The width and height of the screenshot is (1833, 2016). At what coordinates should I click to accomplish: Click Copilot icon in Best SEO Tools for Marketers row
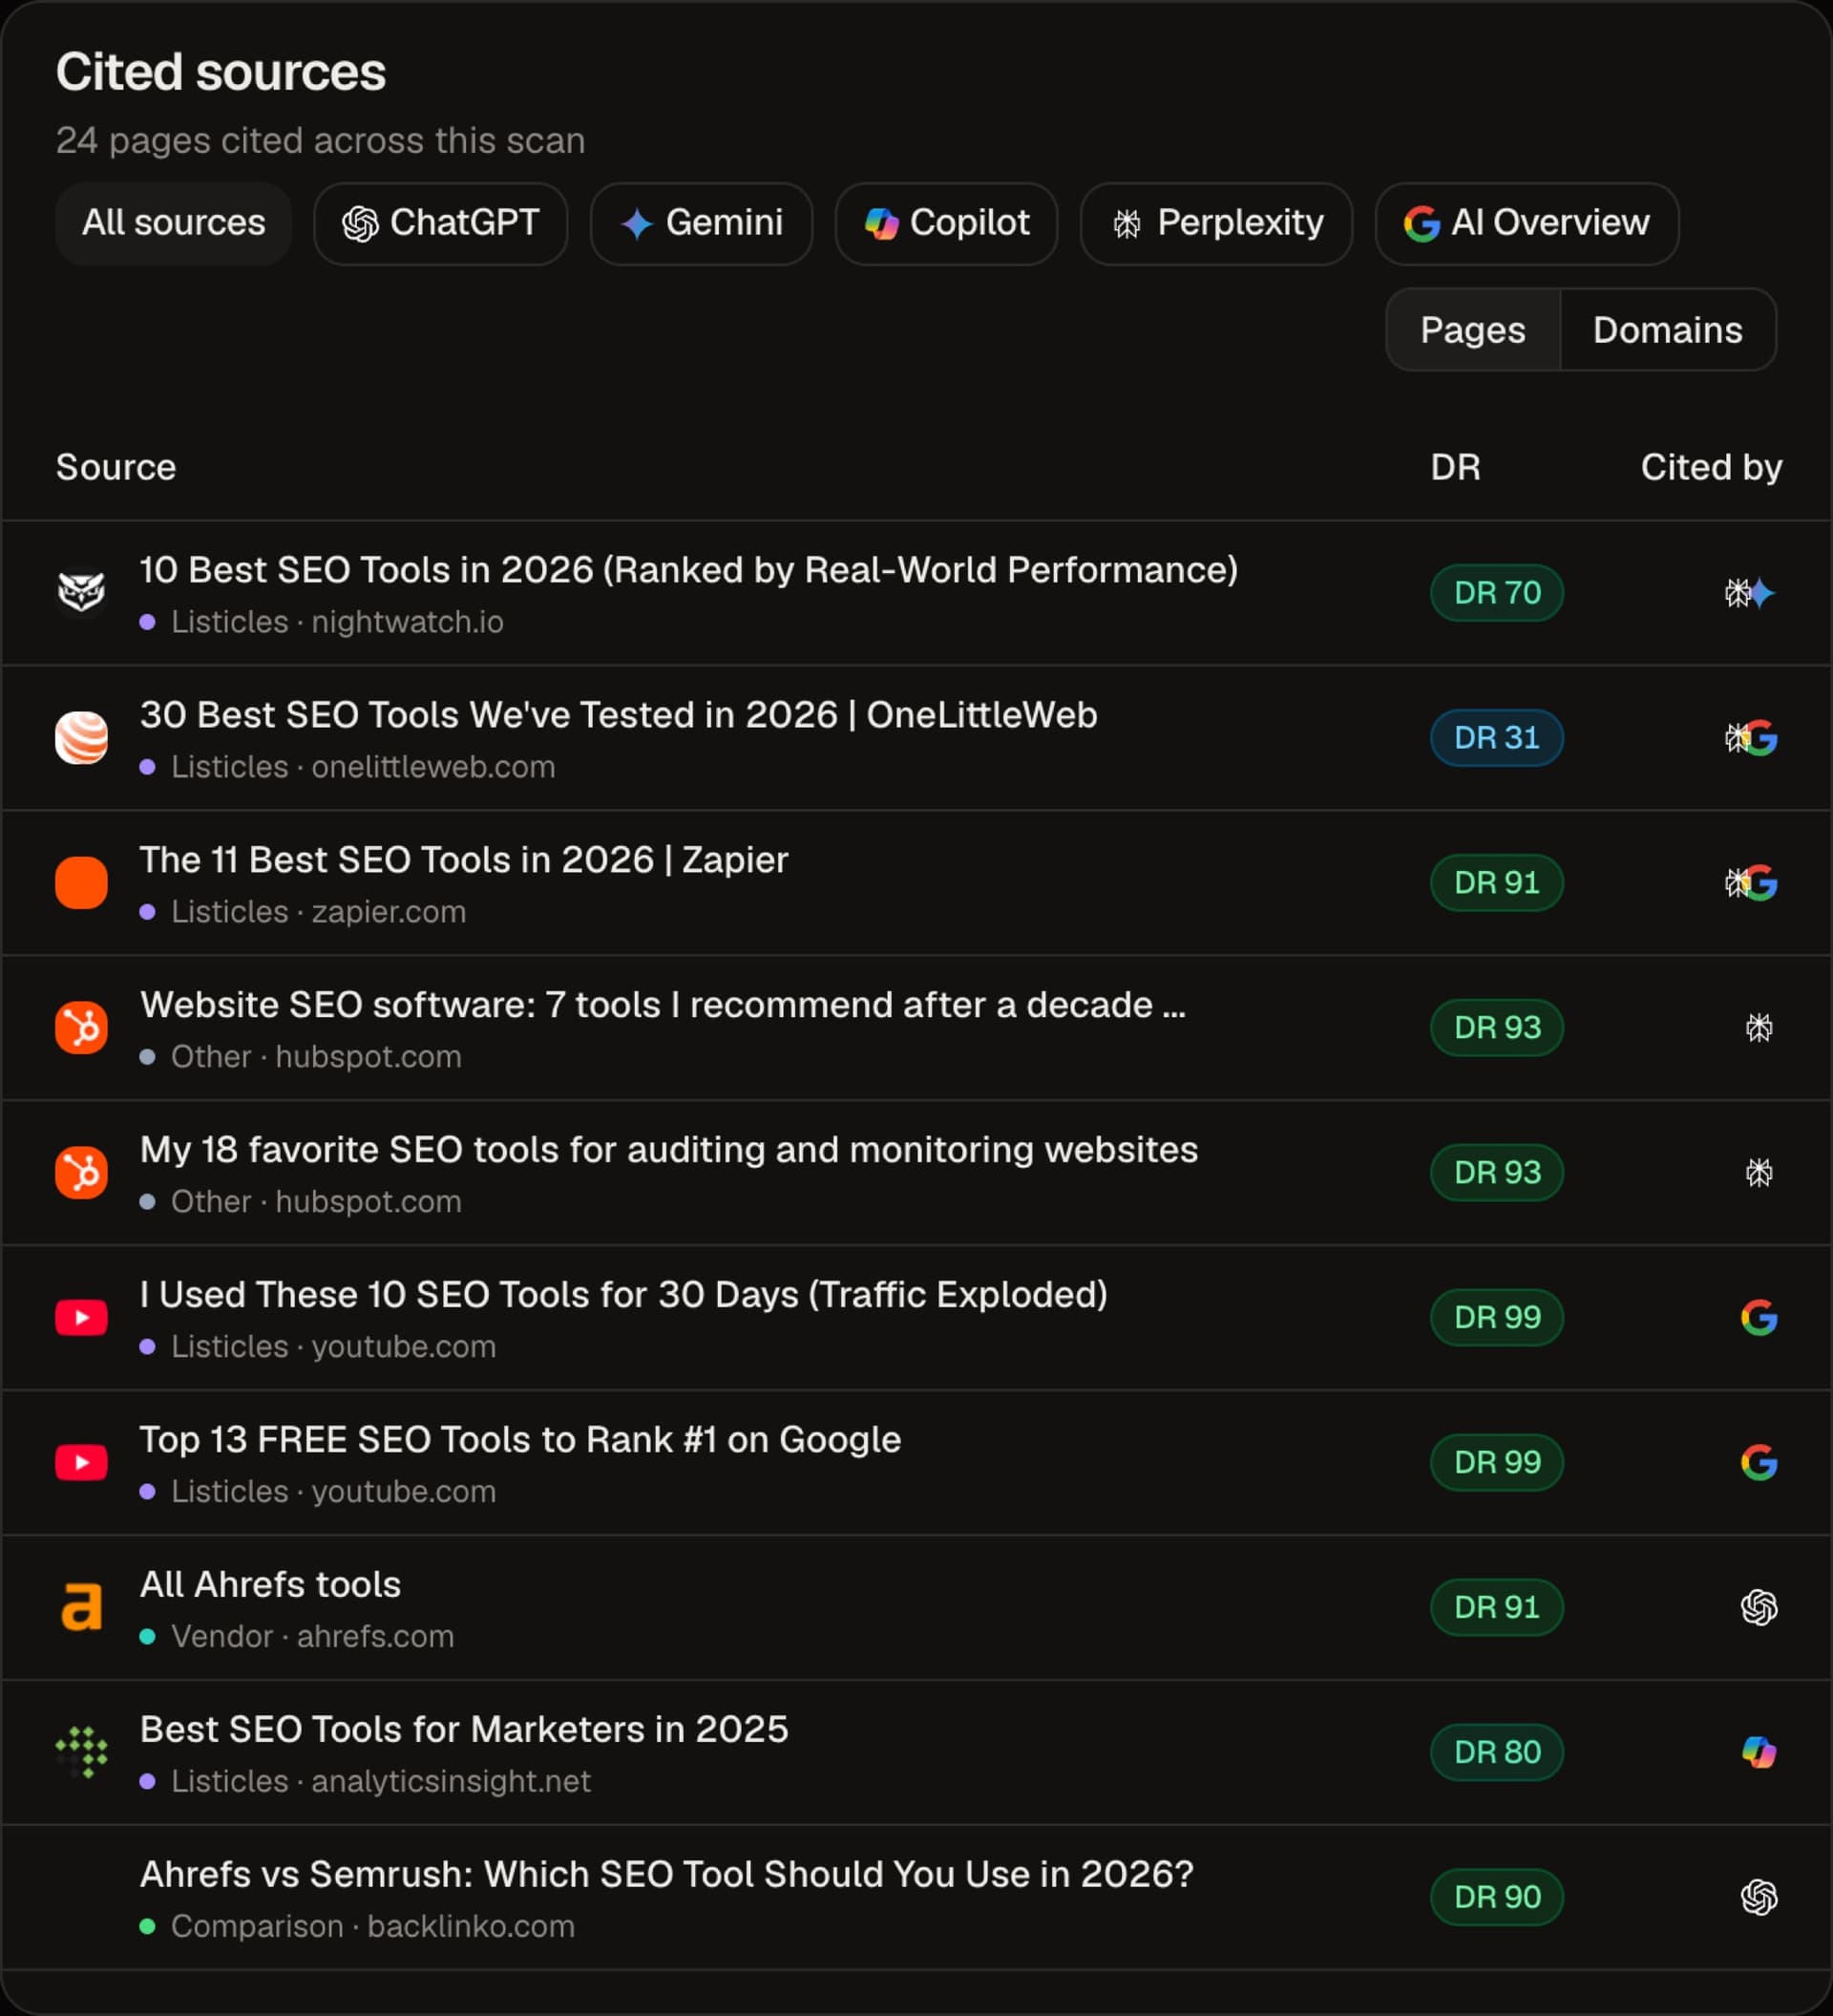[1759, 1752]
